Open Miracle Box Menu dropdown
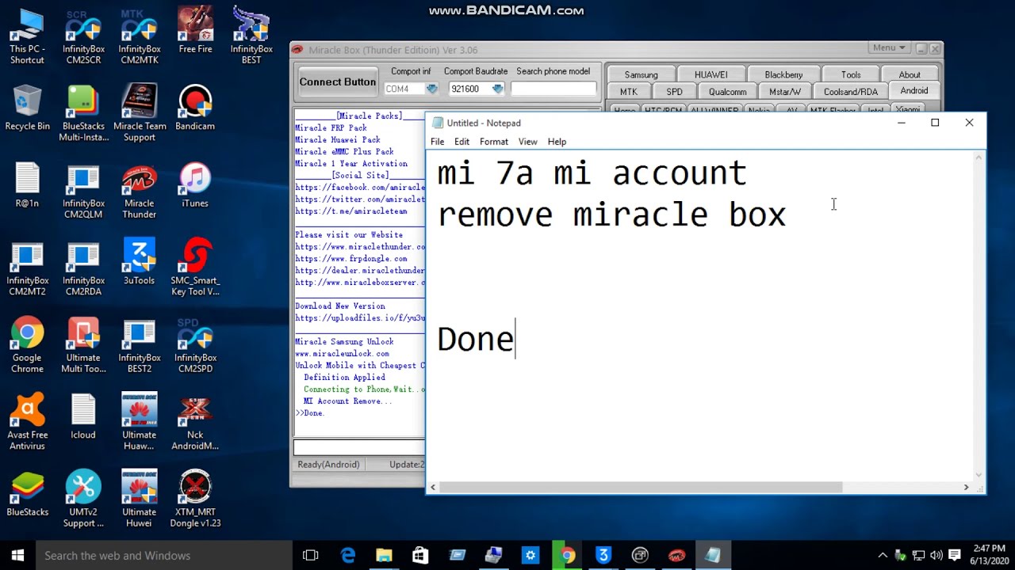This screenshot has width=1015, height=570. [x=889, y=48]
